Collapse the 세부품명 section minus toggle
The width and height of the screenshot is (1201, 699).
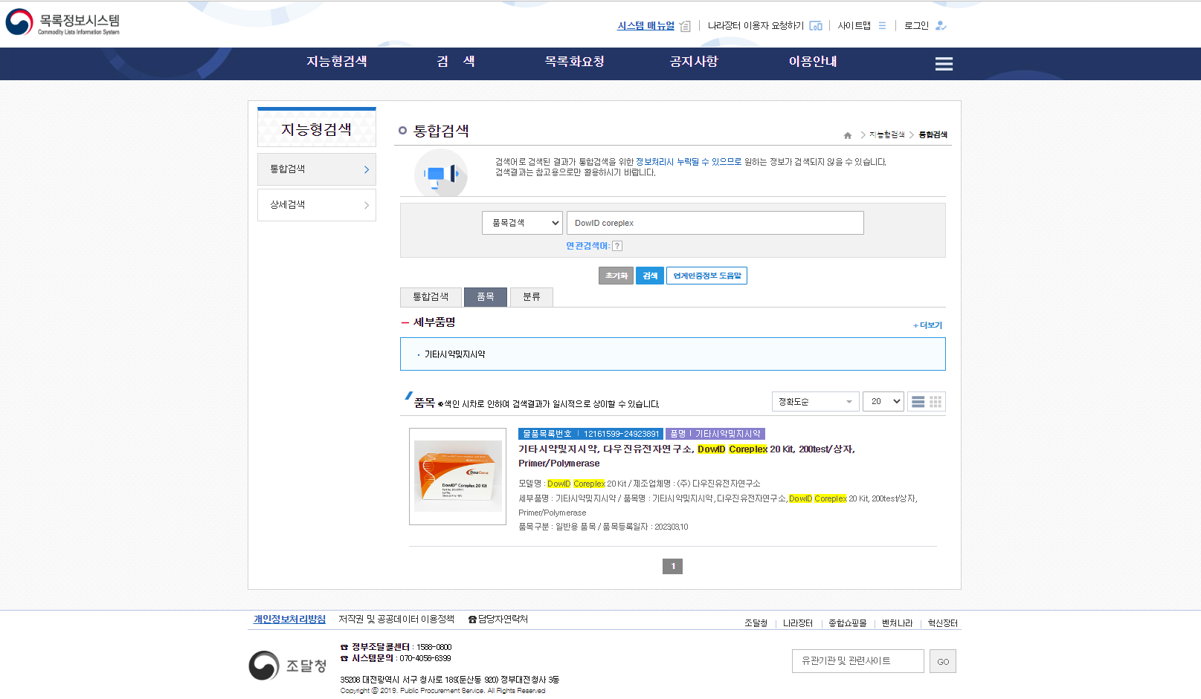pos(405,322)
